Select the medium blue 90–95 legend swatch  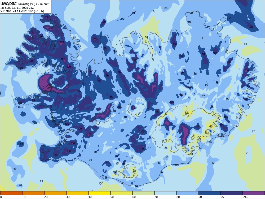click(210, 193)
